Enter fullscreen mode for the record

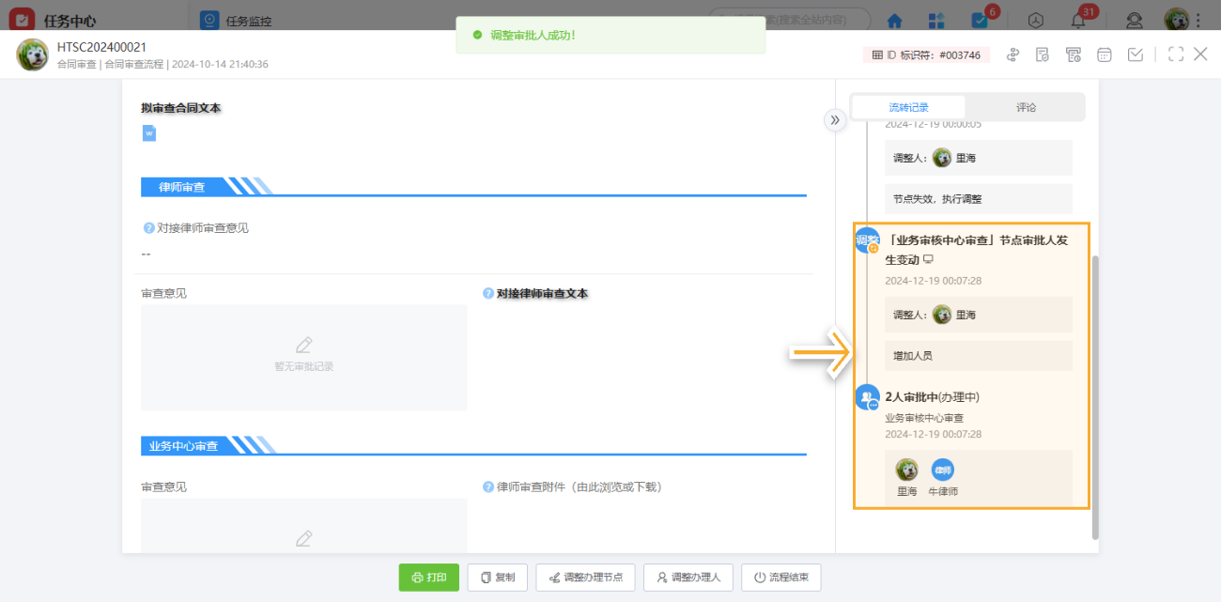pyautogui.click(x=1175, y=54)
